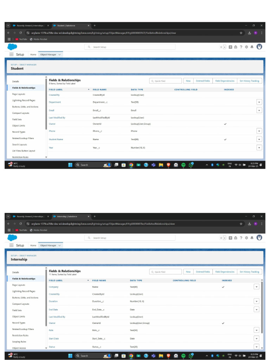Click the Salesforce cloud logo on Internship page
This screenshot has height=360, width=270.
pyautogui.click(x=12, y=238)
